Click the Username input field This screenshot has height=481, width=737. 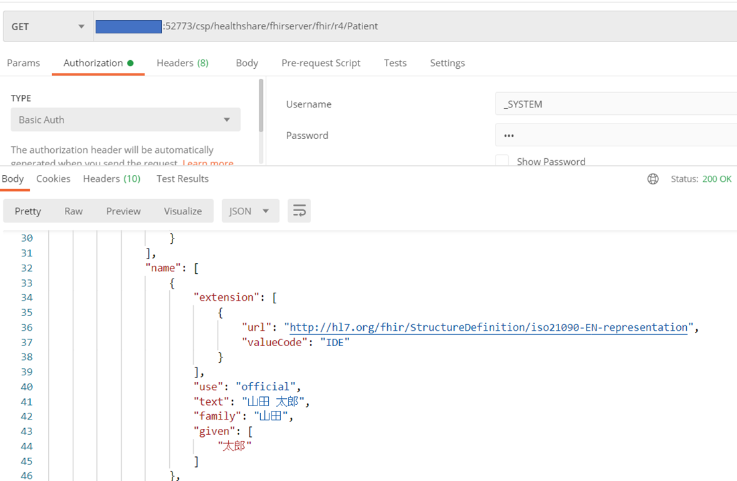[615, 104]
